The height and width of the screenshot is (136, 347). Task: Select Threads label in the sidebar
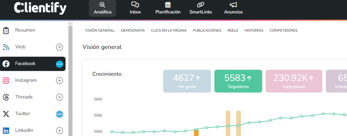click(x=24, y=97)
